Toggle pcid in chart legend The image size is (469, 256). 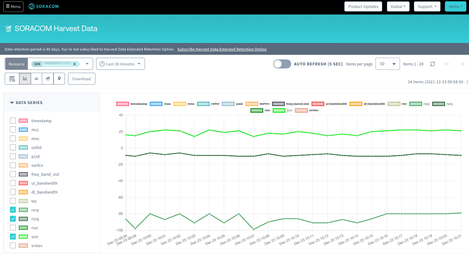(232, 104)
